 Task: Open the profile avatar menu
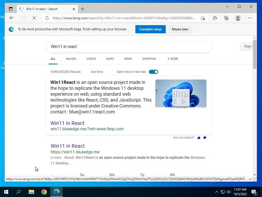(x=238, y=18)
